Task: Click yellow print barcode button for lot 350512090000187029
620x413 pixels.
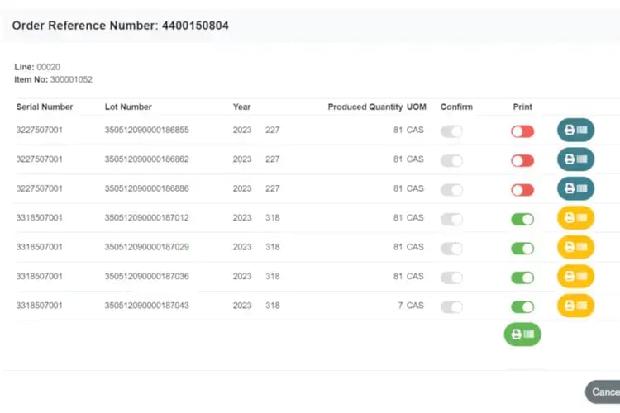Action: pos(575,247)
